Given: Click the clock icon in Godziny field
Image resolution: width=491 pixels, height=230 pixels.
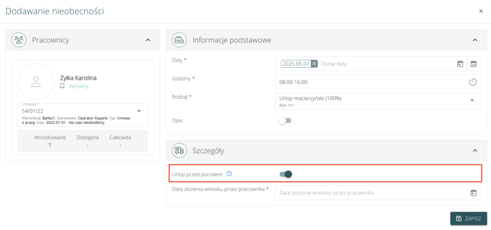Looking at the screenshot, I should [473, 82].
